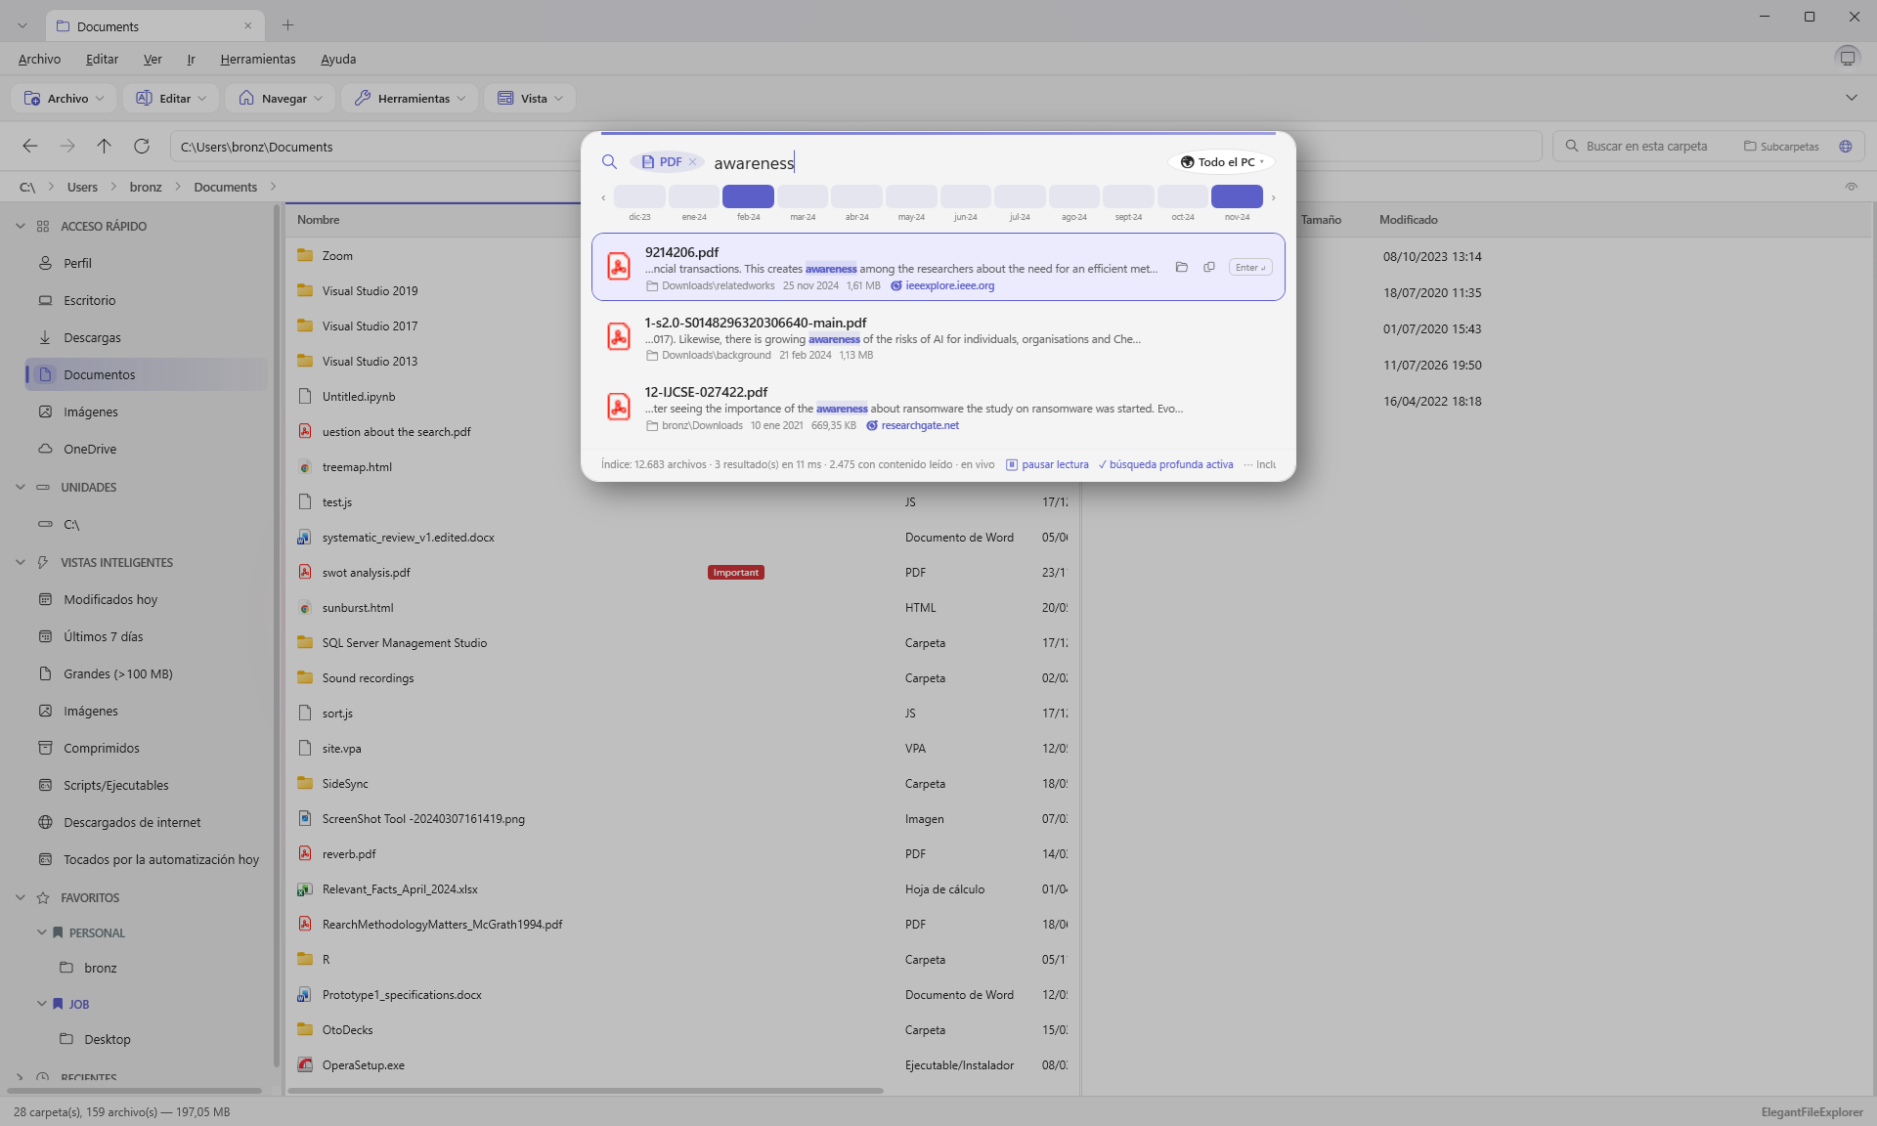Open the C:\ drive in the sidebar

(x=147, y=524)
